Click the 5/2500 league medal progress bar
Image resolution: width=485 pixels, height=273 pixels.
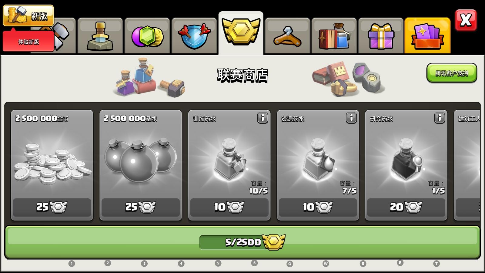242,242
